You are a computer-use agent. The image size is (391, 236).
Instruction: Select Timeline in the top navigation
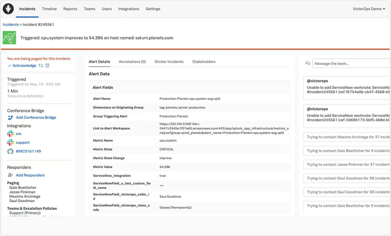pos(49,9)
